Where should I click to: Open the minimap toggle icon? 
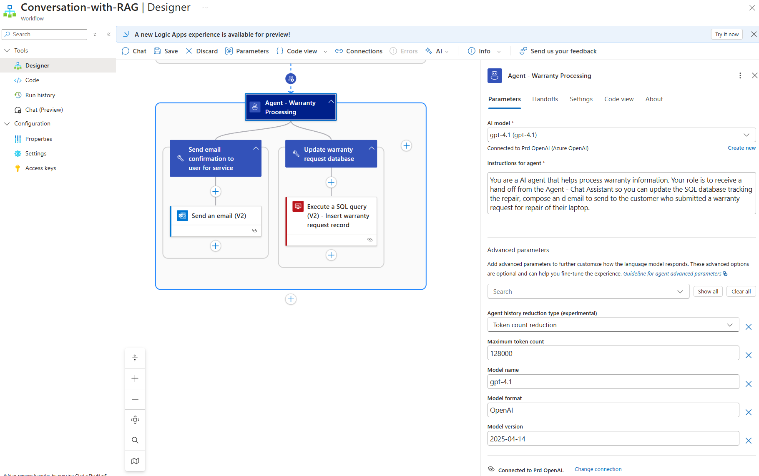[135, 461]
